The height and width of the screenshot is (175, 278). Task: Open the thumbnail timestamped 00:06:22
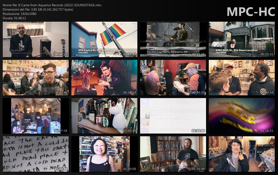(x=36, y=39)
